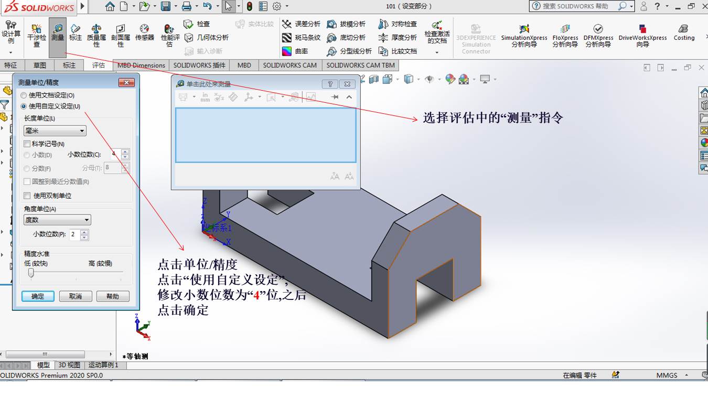Launch SimulationXpress analysis wizard
Image resolution: width=708 pixels, height=398 pixels.
pyautogui.click(x=524, y=35)
